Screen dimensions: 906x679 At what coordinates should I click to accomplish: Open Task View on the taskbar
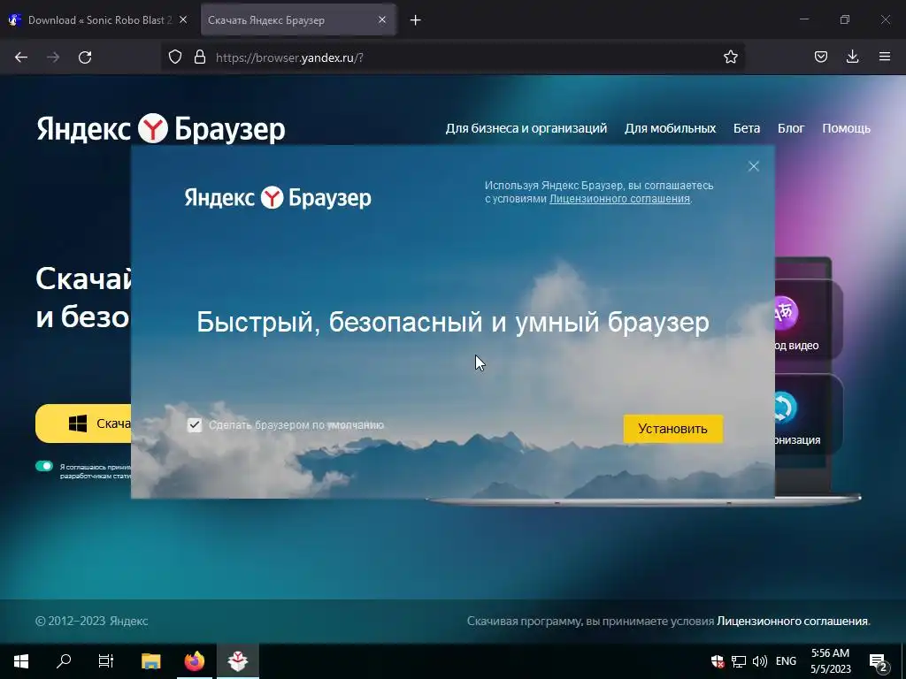(x=106, y=661)
